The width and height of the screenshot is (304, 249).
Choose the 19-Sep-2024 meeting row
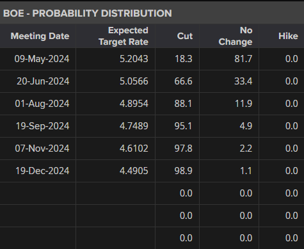(x=152, y=126)
